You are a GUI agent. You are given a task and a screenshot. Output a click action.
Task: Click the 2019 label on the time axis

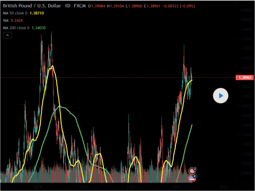84,187
